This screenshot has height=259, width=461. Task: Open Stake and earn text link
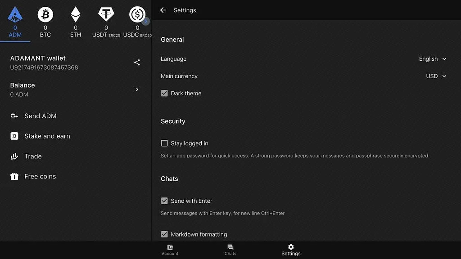47,136
